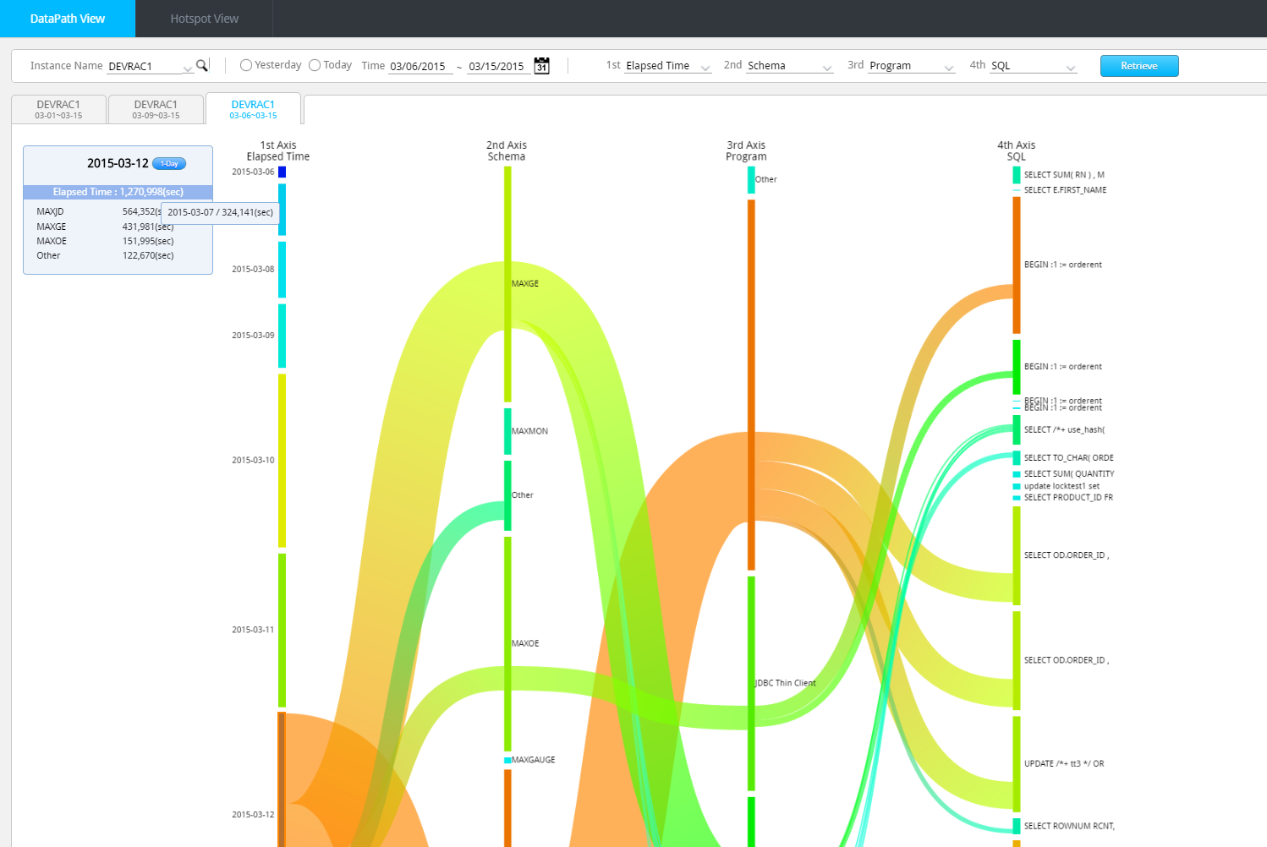This screenshot has width=1267, height=847.
Task: Click the update locktest1 set SQL label
Action: pyautogui.click(x=1061, y=486)
